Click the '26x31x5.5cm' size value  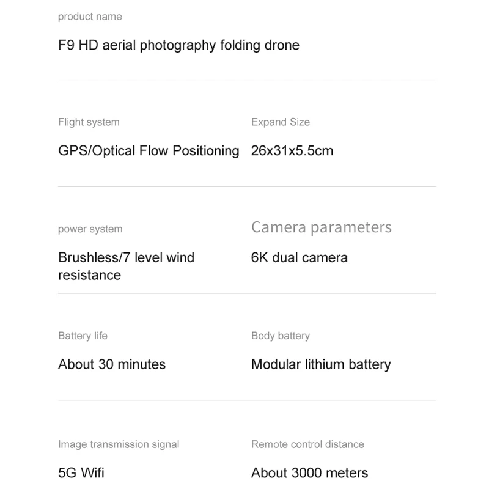click(292, 151)
